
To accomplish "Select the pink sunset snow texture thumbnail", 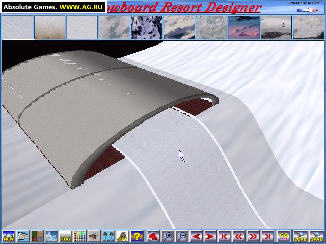I will tap(243, 27).
